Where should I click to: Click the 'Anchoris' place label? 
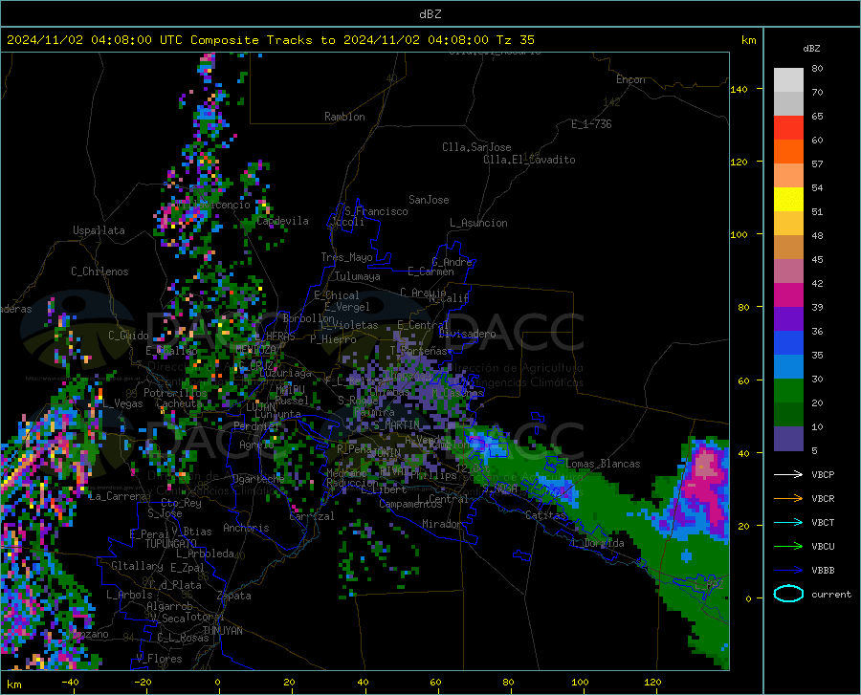(246, 528)
